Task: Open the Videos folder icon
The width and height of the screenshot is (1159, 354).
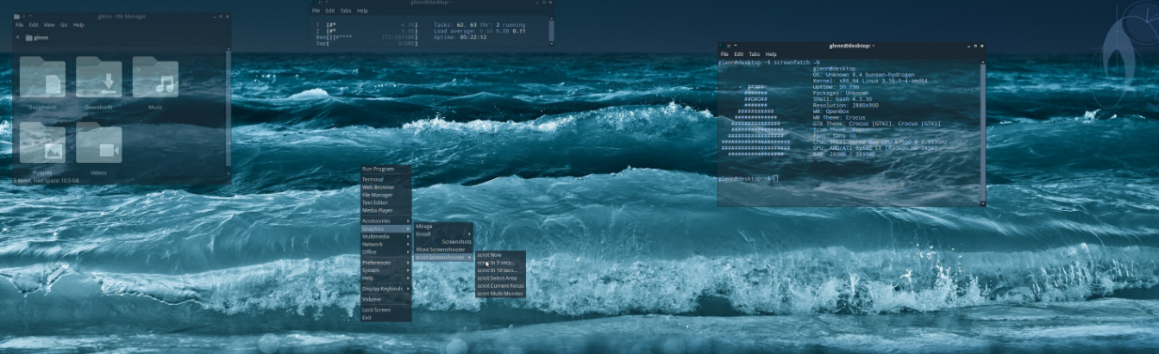Action: coord(98,143)
